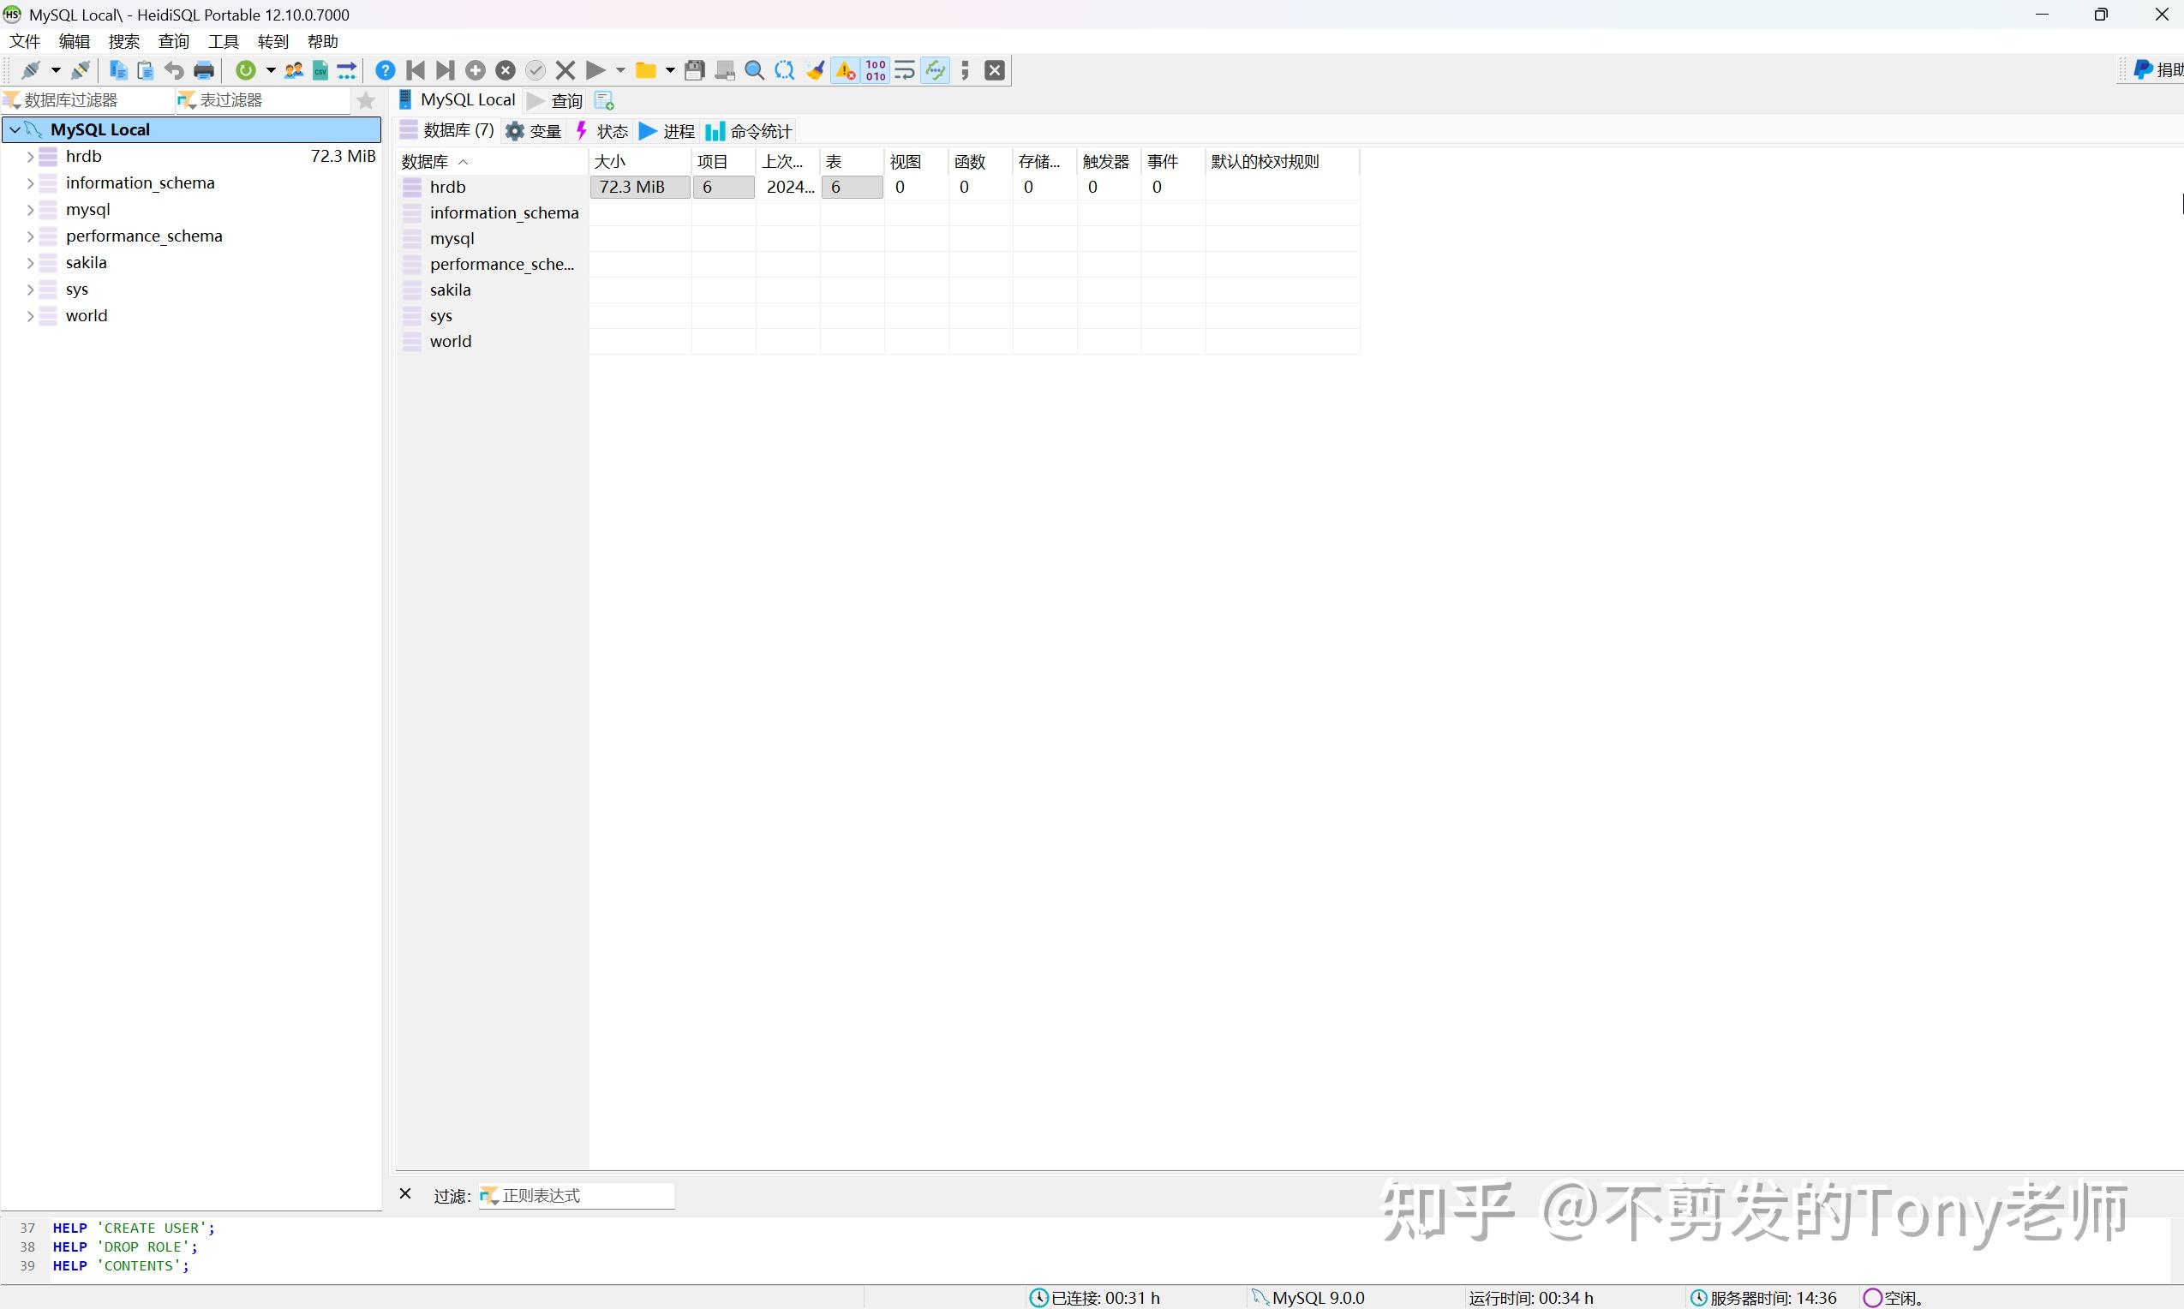Click the magnifier find text icon
This screenshot has width=2184, height=1309.
pyautogui.click(x=754, y=70)
